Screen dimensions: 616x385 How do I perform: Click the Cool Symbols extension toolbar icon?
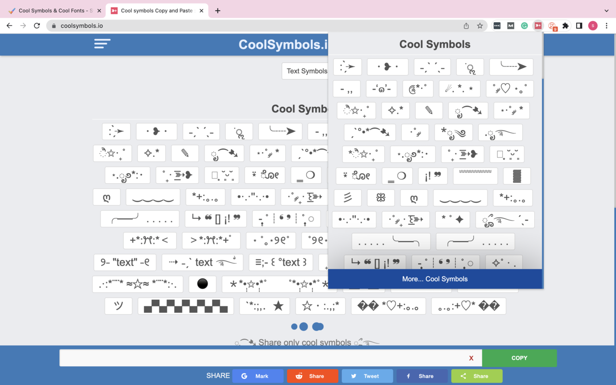[x=538, y=26]
